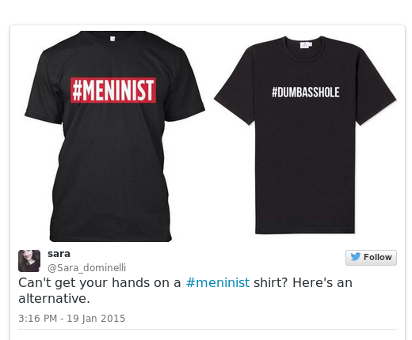Screen dimensions: 412x340
Task: Click the phrase "shirt? Here's an" in the tweet
Action: [303, 283]
